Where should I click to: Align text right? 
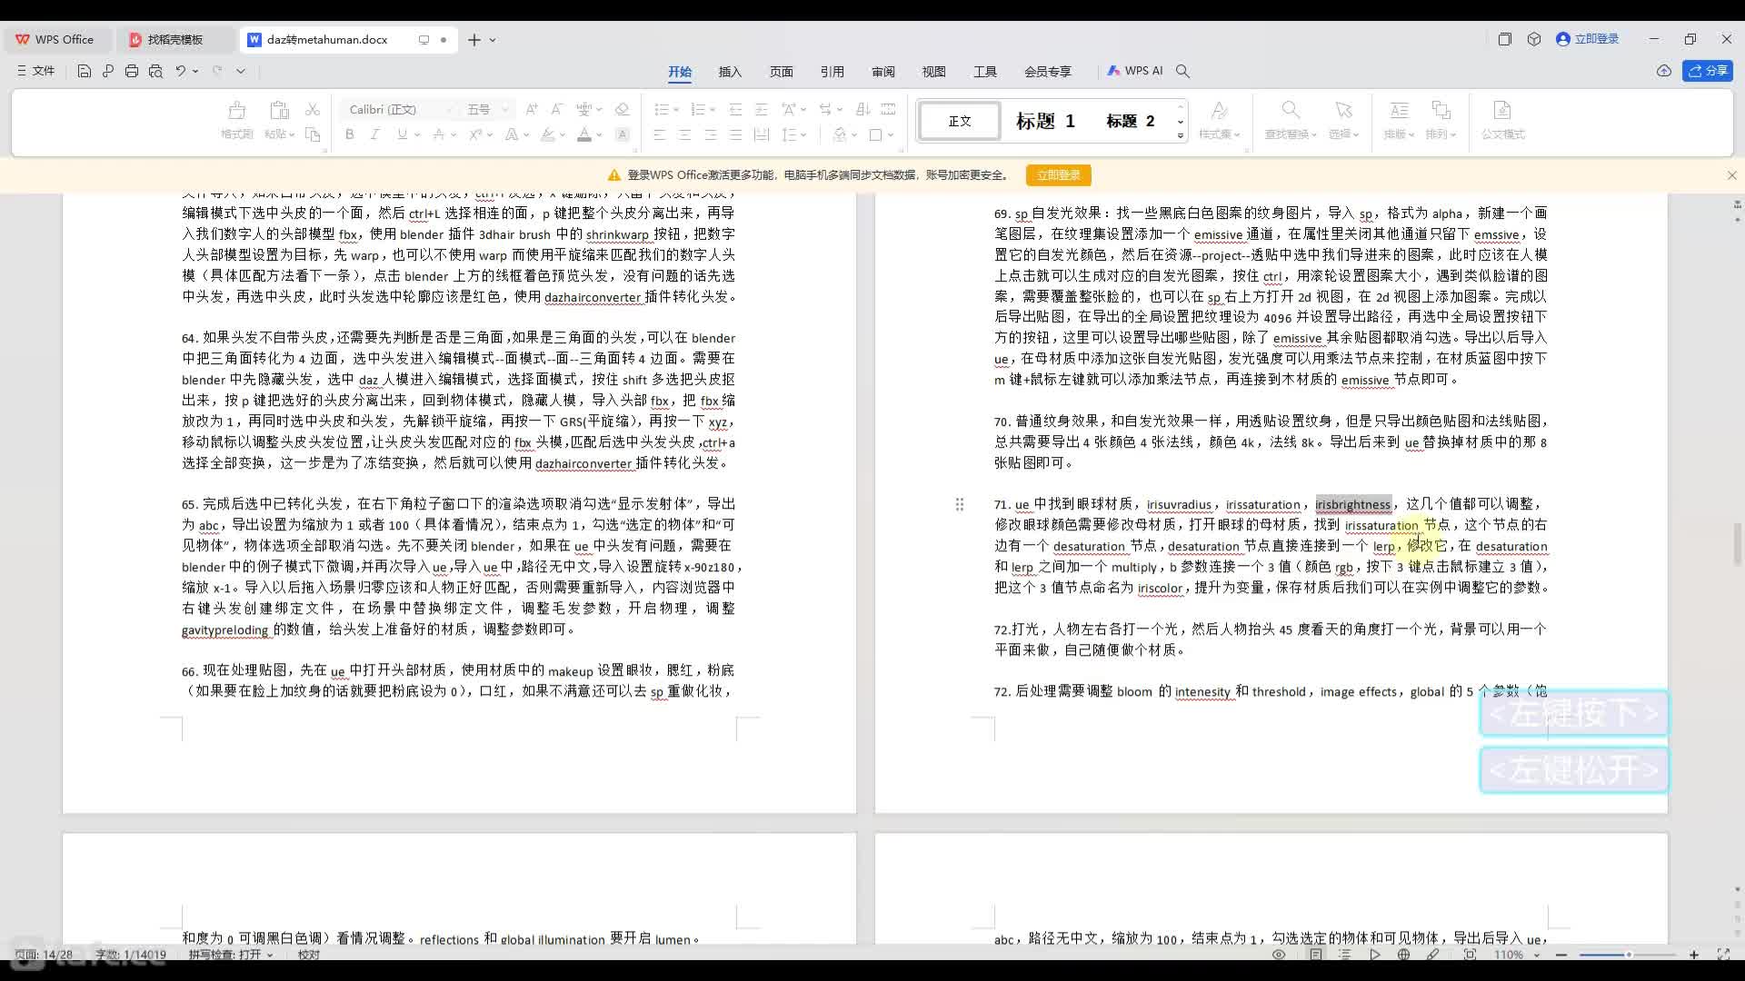[711, 134]
